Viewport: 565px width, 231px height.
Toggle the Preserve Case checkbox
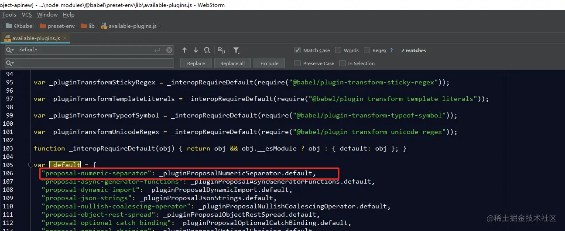[298, 64]
